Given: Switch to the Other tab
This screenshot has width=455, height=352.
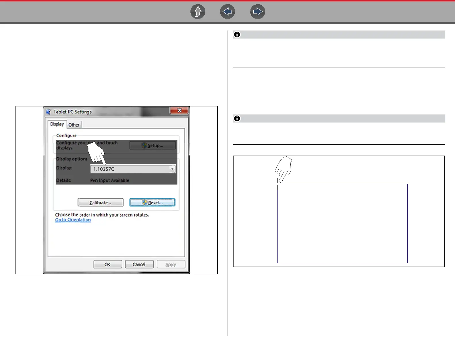Looking at the screenshot, I should pyautogui.click(x=74, y=125).
